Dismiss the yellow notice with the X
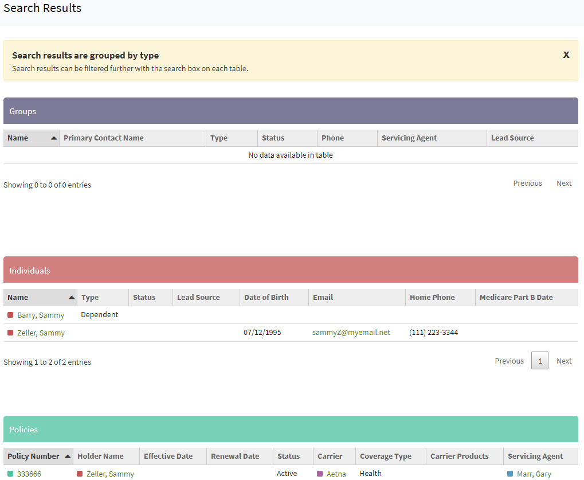 tap(566, 54)
